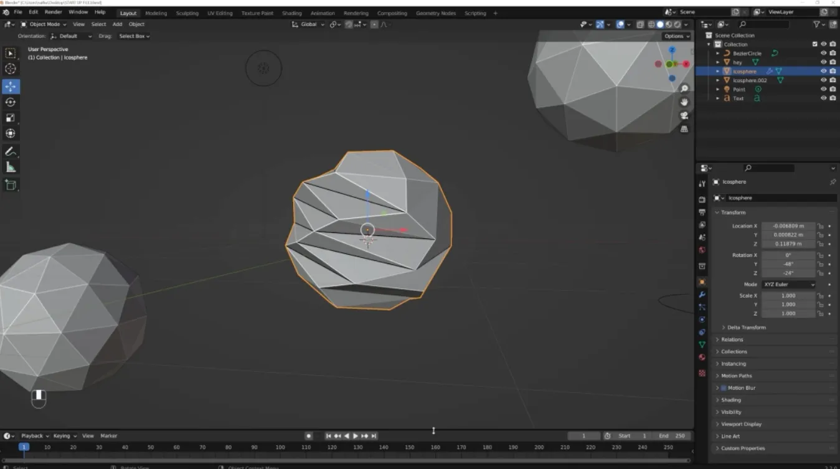Select the Annotate pencil tool

(x=11, y=151)
